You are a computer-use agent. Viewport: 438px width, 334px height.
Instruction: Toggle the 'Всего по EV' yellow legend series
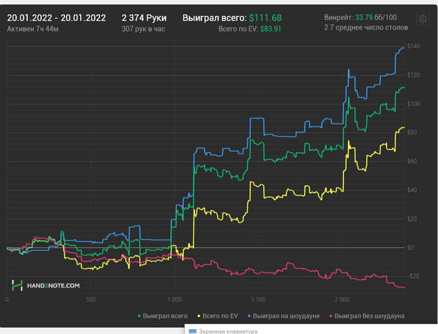click(x=218, y=316)
